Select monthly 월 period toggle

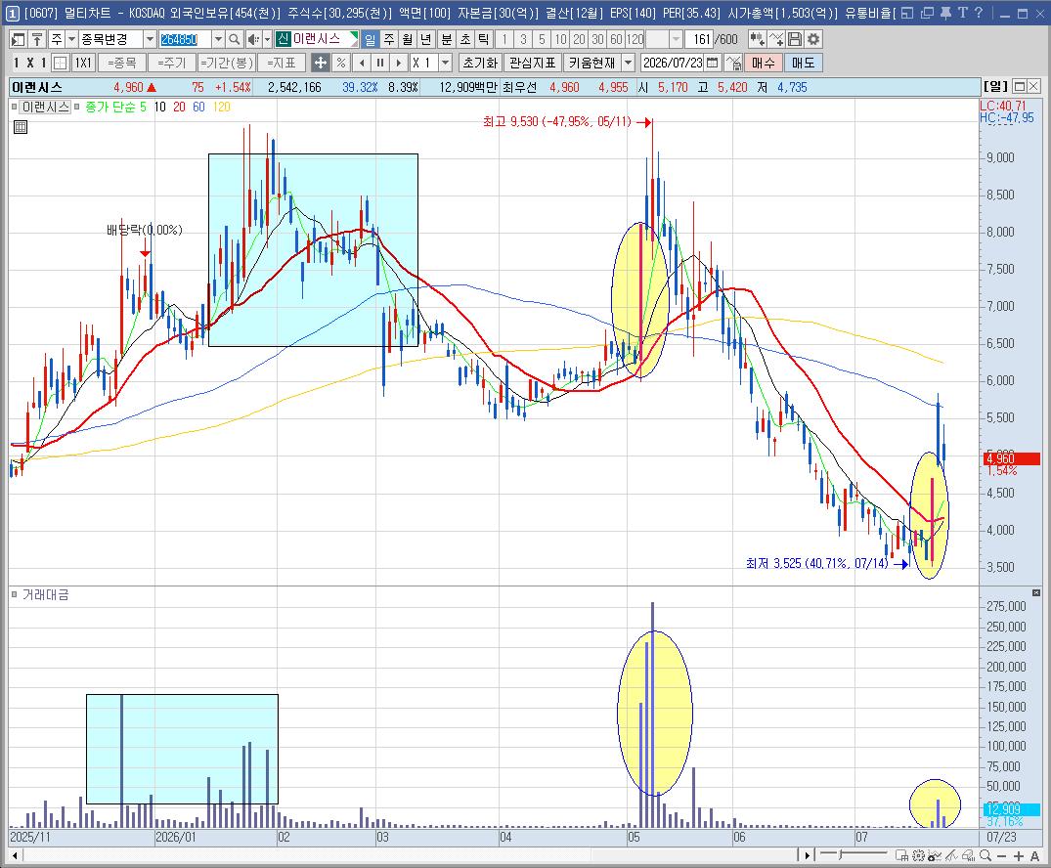[408, 39]
